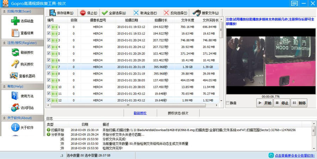
Task: Collapse the 扫描/恢复(Scan) section
Action: point(4,11)
